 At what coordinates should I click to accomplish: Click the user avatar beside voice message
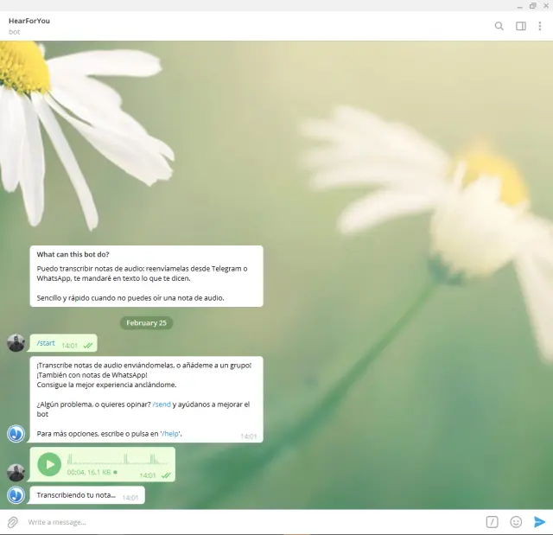16,472
